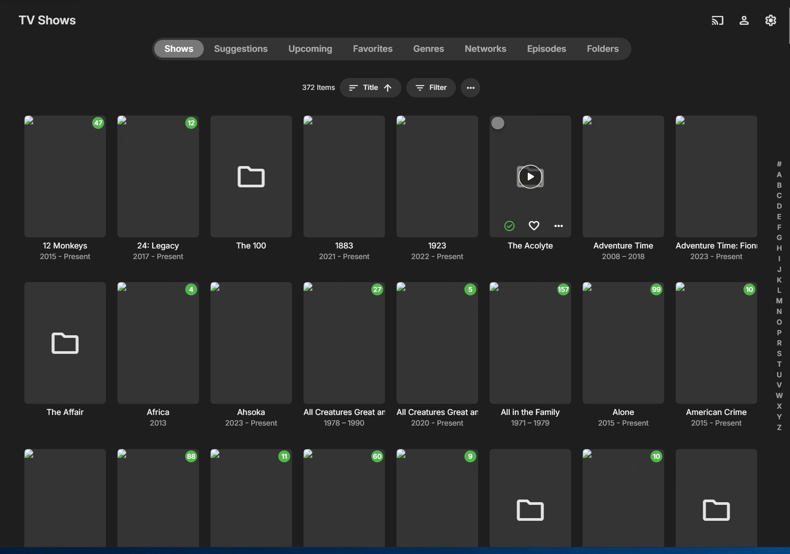Jump to letter G in alphabet picker
The height and width of the screenshot is (554, 790).
(779, 238)
